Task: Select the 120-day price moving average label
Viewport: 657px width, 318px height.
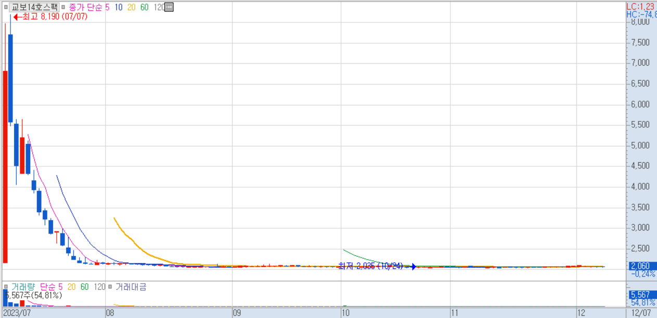Action: (x=159, y=7)
